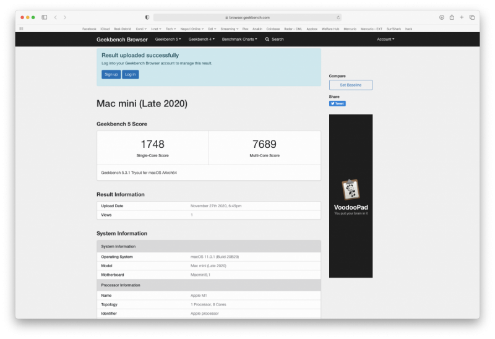
Task: Open the Mercurio - EXT bookmark
Action: tap(371, 28)
